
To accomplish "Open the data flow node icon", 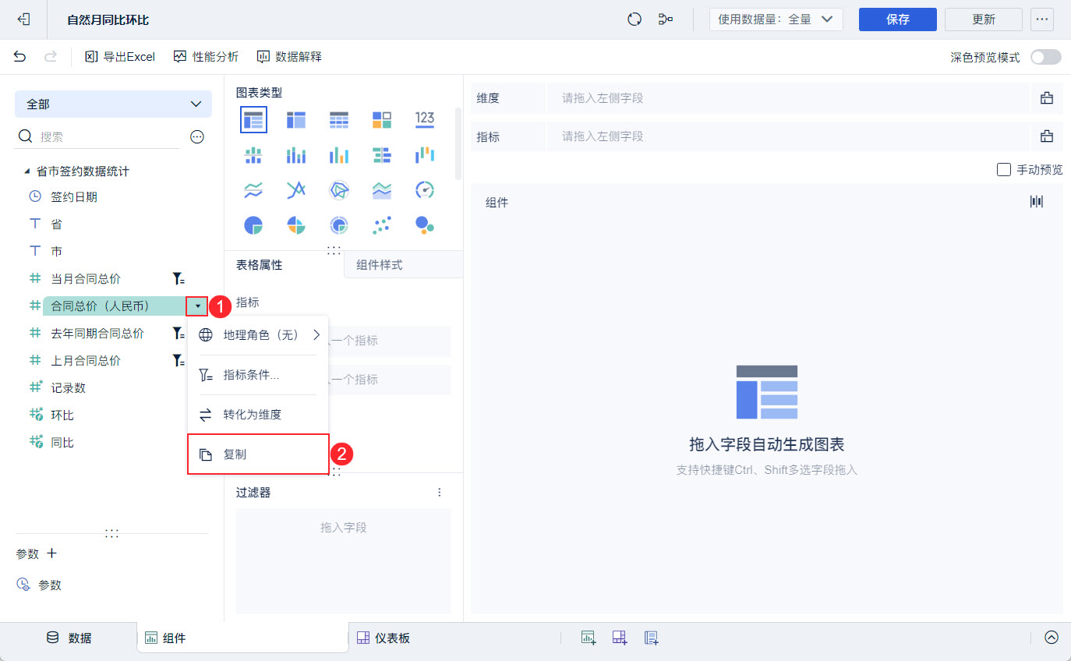I will point(665,19).
